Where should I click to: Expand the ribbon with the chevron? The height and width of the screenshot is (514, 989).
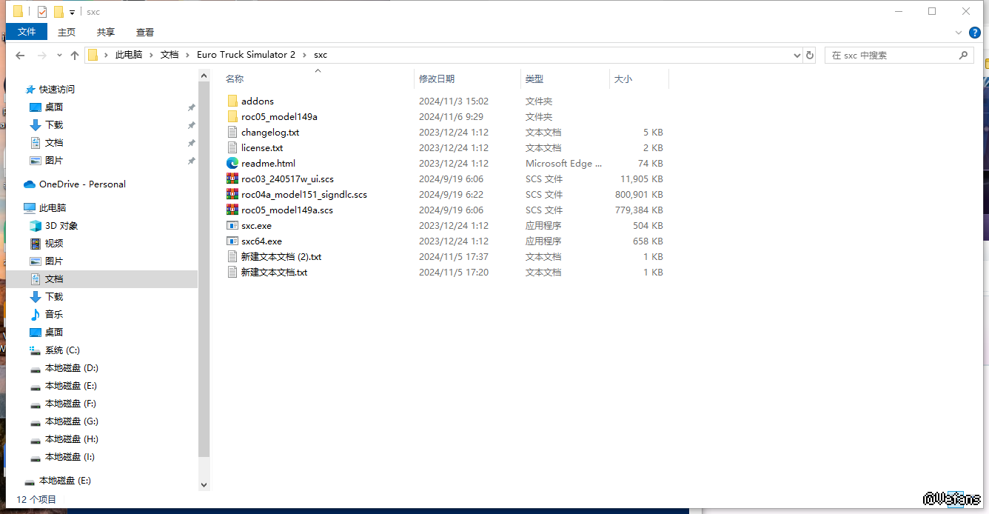tap(959, 33)
